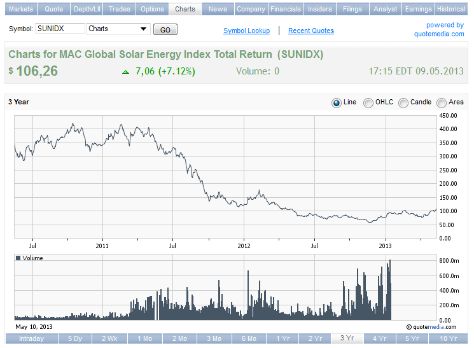Select the 3 Yr chart range

347,338
